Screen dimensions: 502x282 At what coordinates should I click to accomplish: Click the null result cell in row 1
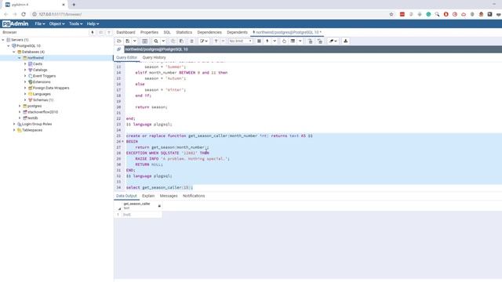[x=141, y=215]
